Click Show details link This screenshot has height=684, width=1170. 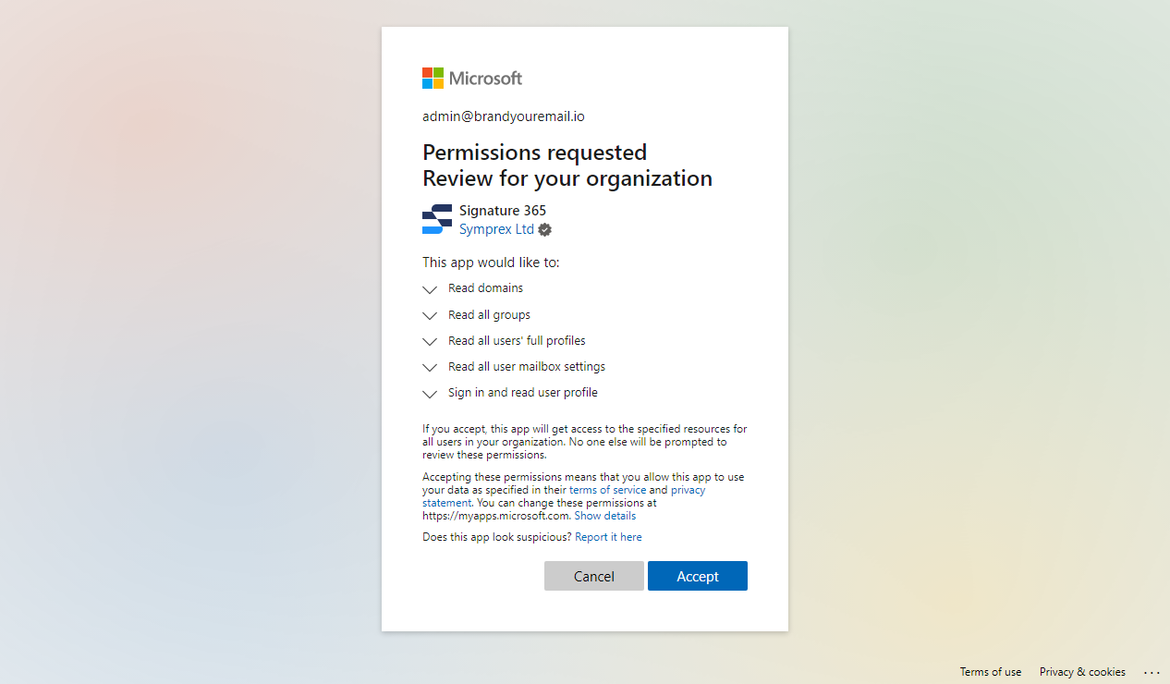(604, 516)
